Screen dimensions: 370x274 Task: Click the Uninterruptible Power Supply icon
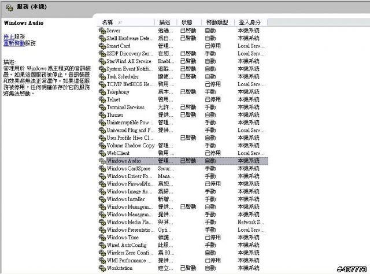coord(102,123)
